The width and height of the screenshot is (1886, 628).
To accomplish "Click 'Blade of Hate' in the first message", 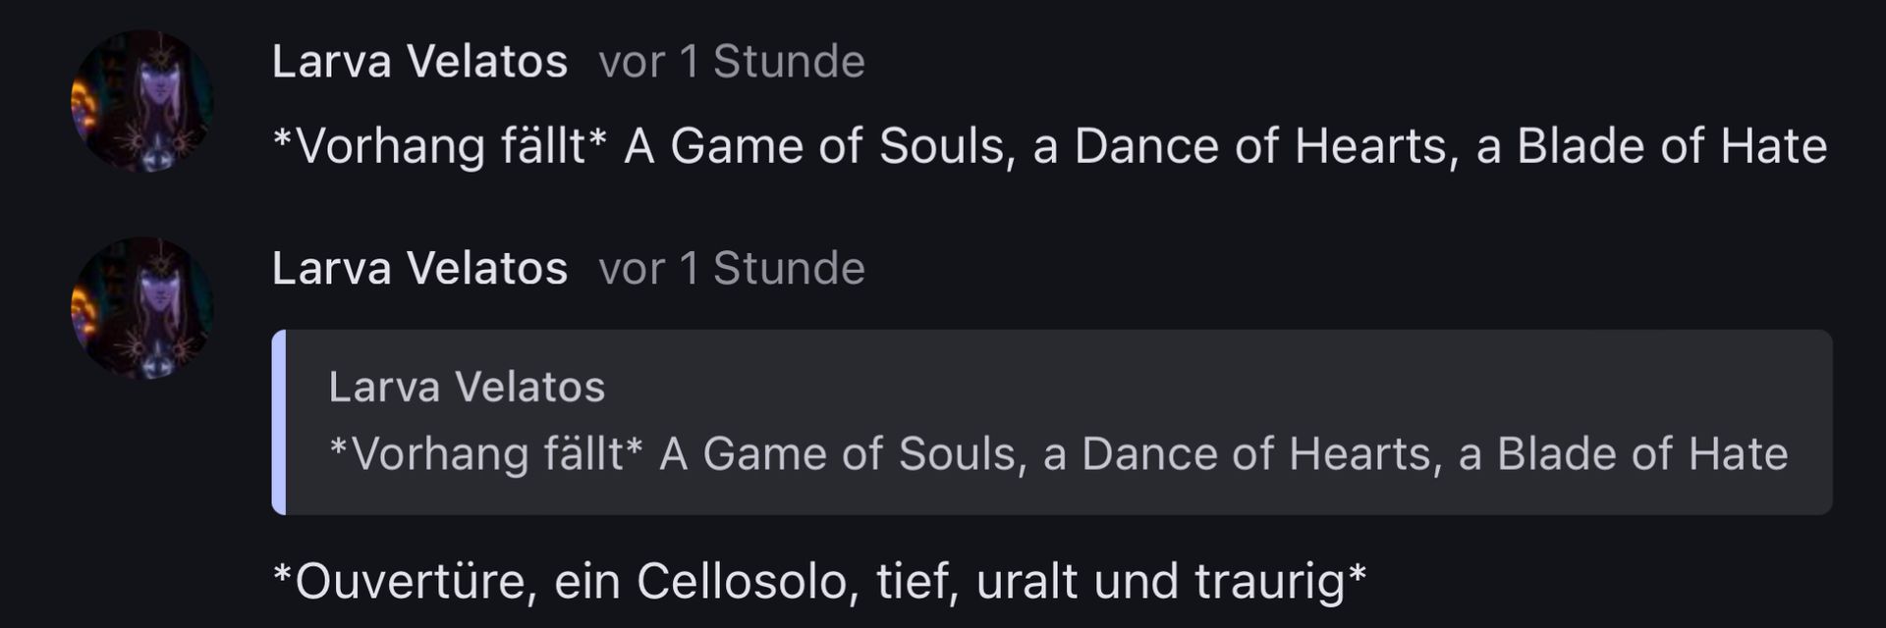I will (1671, 147).
